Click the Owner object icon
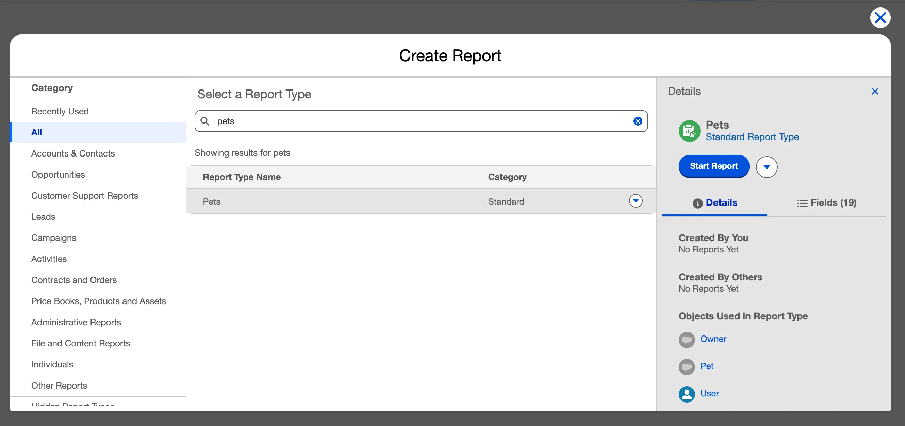The height and width of the screenshot is (426, 905). coord(687,340)
